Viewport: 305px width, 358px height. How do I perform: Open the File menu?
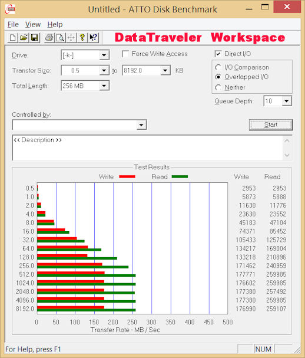tap(13, 24)
